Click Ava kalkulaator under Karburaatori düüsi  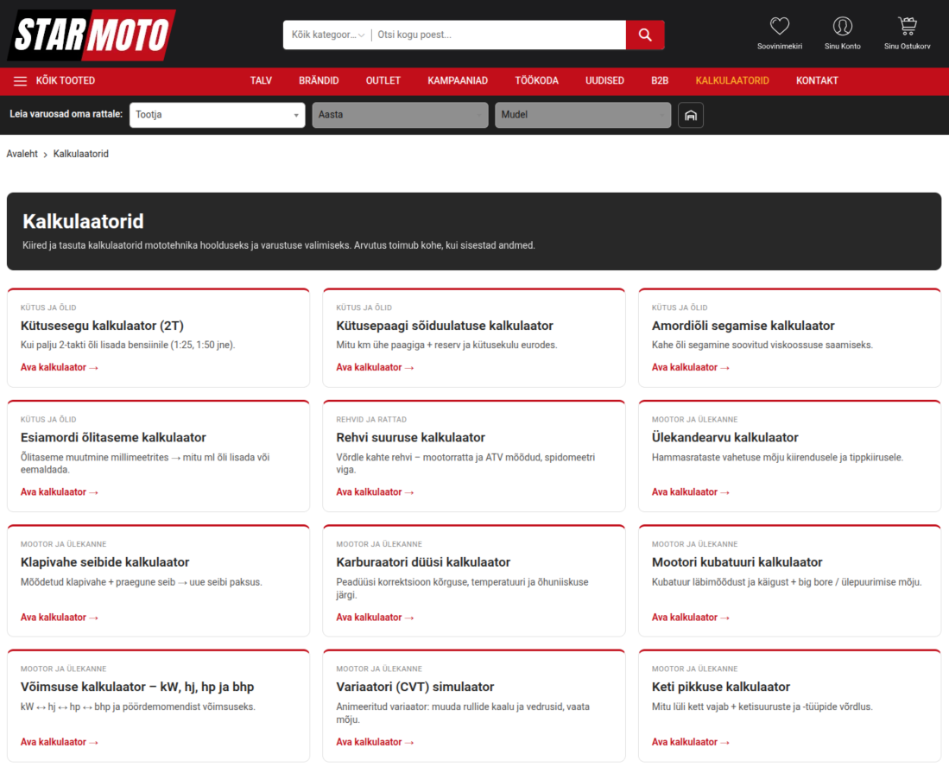point(376,618)
